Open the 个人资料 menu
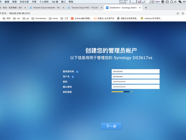This screenshot has width=186, height=140. (44, 2)
